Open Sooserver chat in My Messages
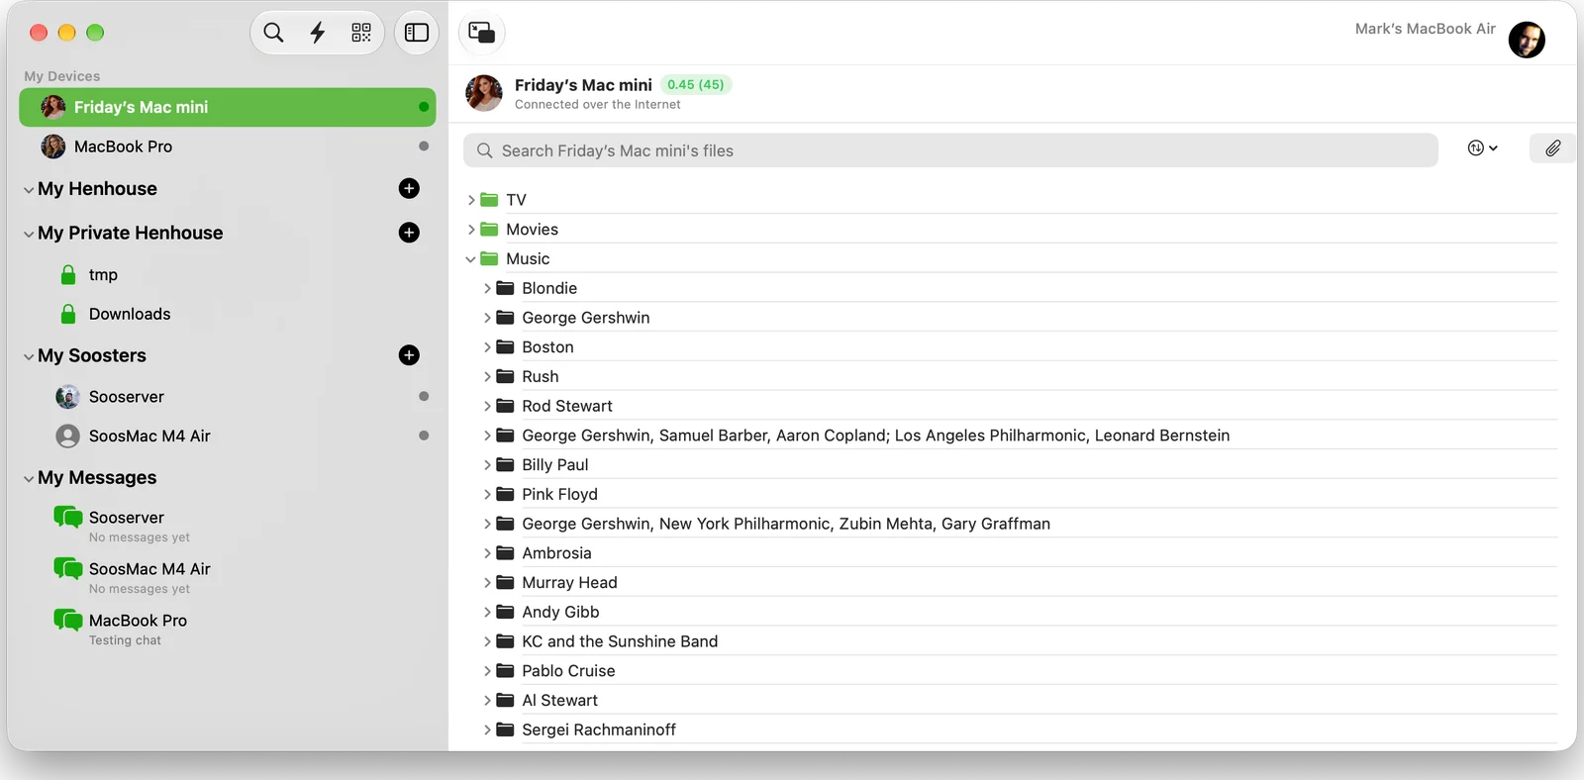This screenshot has width=1584, height=780. tap(127, 526)
